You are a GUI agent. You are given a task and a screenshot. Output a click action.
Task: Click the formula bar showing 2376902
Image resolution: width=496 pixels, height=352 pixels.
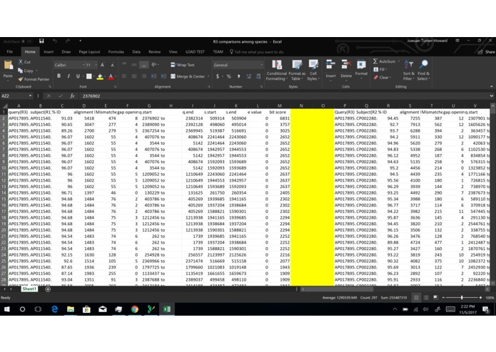click(283, 96)
